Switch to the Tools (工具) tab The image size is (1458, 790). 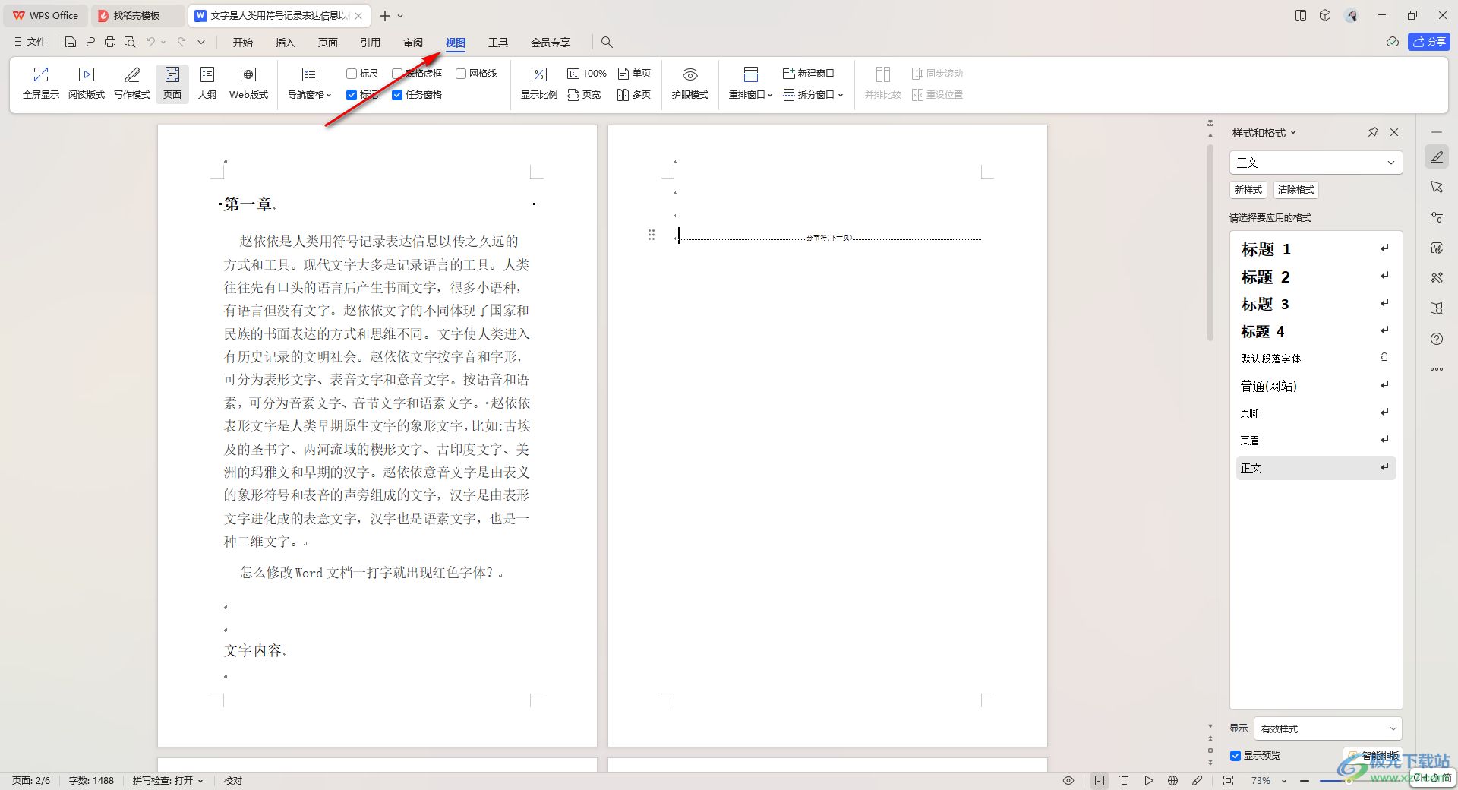[x=498, y=42]
